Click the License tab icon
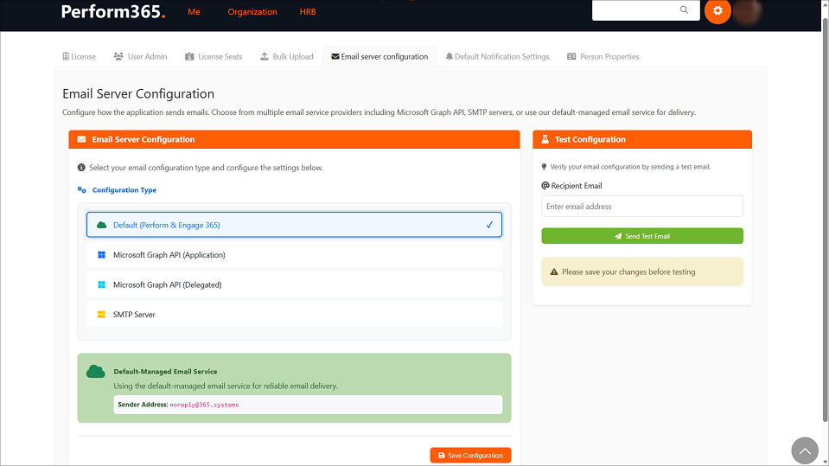Screen dimensions: 829x466 tap(66, 56)
